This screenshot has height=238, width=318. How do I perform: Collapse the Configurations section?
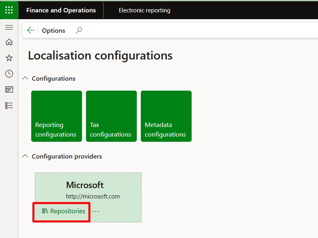25,78
